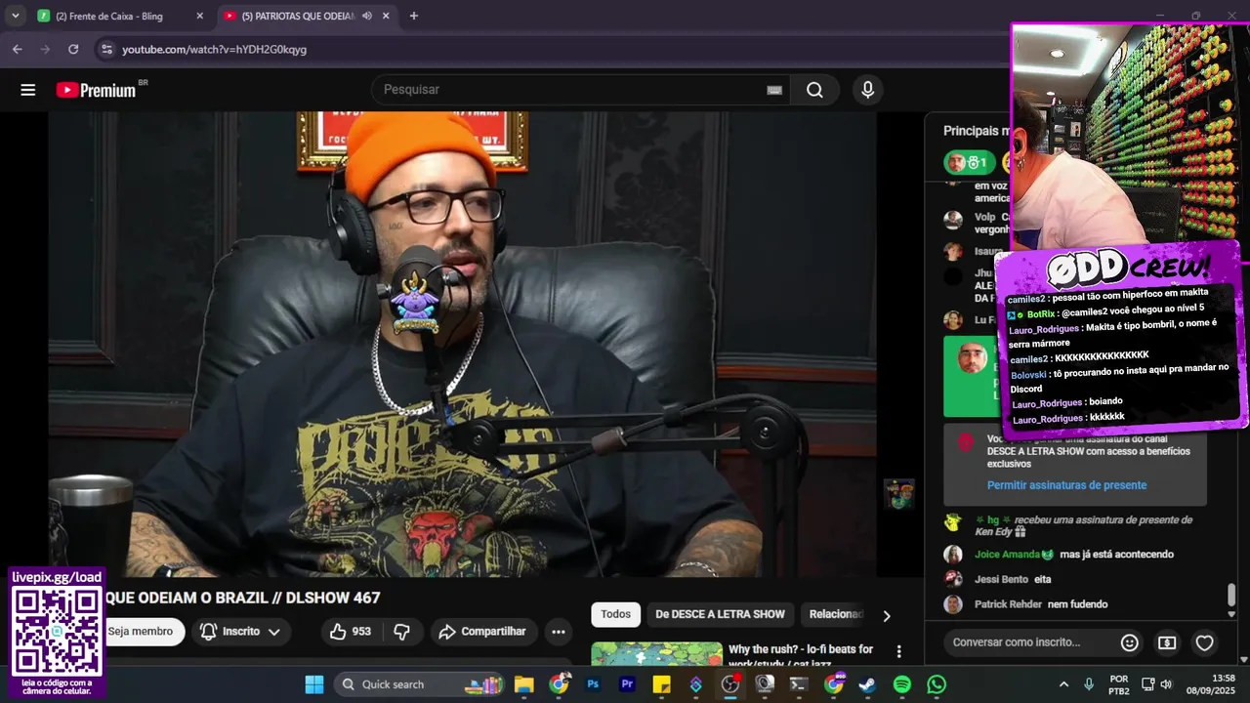
Task: Click the Windows Quick search box
Action: click(418, 684)
